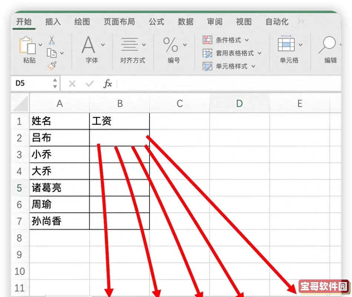Expand the Copy dropdown arrow

point(62,53)
